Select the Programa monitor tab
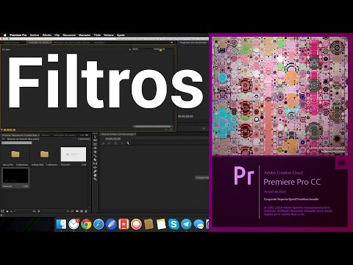 pos(193,43)
